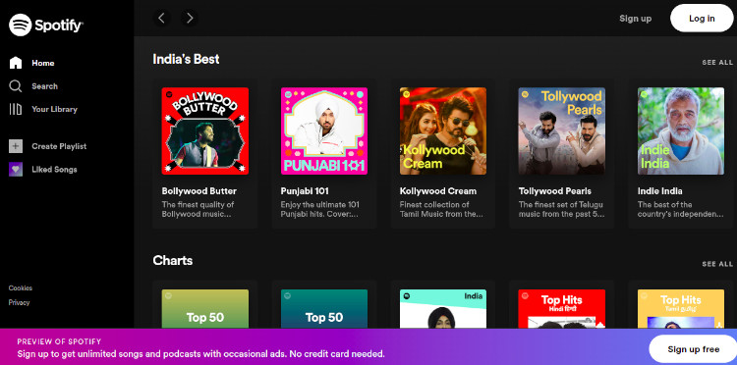The width and height of the screenshot is (737, 365).
Task: Click the Search magnifier icon
Action: point(16,86)
